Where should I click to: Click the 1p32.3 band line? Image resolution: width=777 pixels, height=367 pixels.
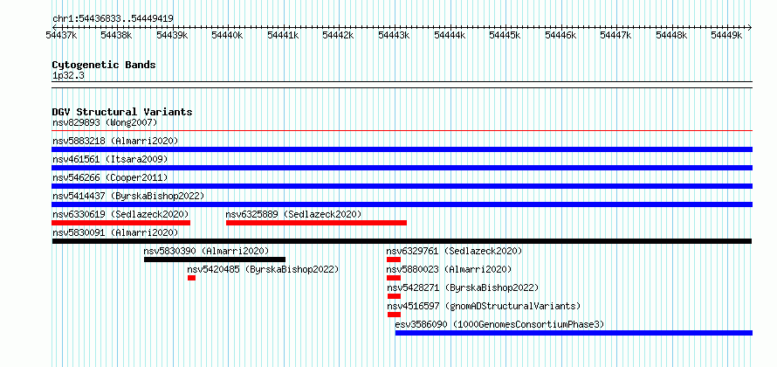pyautogui.click(x=402, y=85)
